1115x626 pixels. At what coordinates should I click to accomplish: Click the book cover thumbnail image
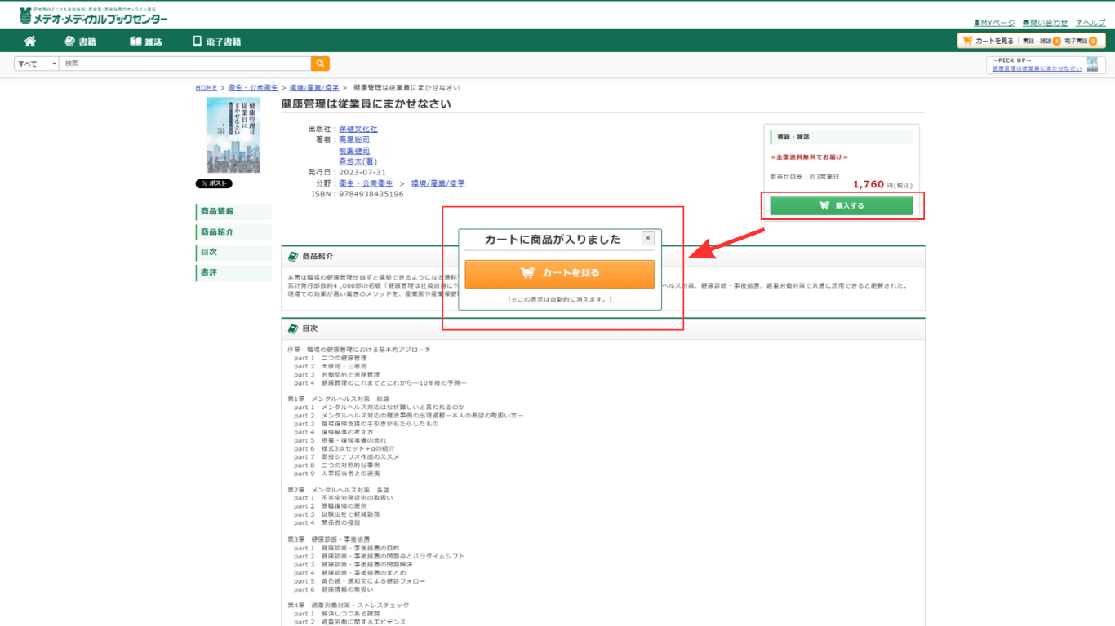(x=233, y=135)
